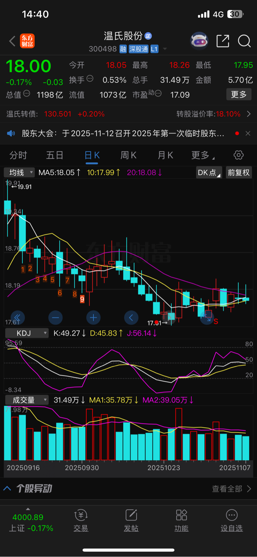This screenshot has width=257, height=557.
Task: Open the robot assistant avatar
Action: point(199,41)
